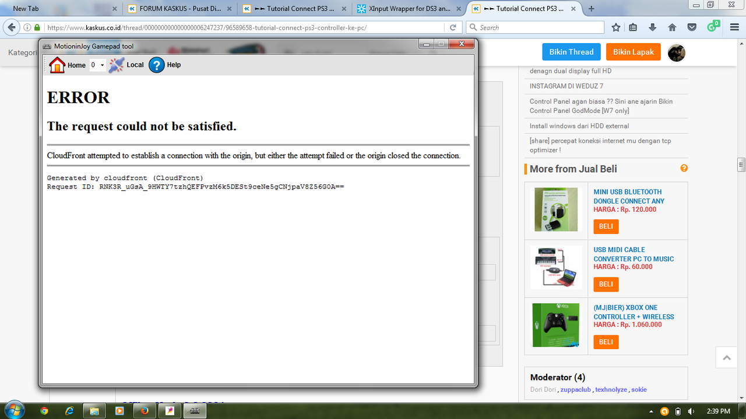746x419 pixels.
Task: Click the green padlock security icon
Action: pyautogui.click(x=37, y=27)
